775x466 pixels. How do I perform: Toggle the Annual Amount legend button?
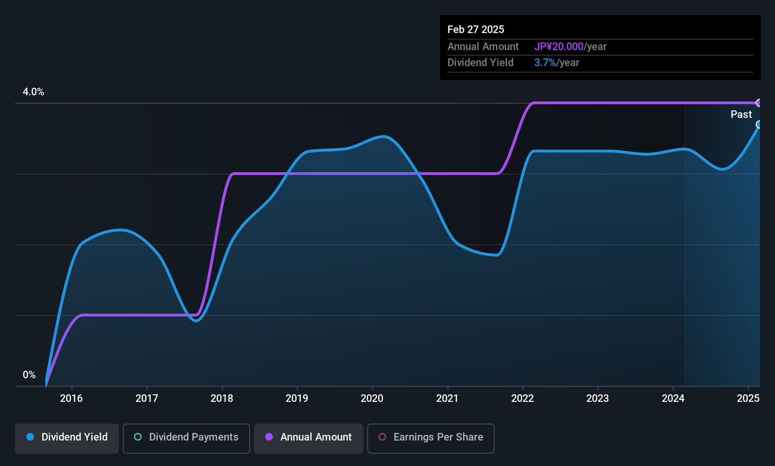(x=309, y=438)
